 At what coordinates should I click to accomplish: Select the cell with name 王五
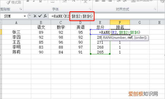[x=16, y=42]
